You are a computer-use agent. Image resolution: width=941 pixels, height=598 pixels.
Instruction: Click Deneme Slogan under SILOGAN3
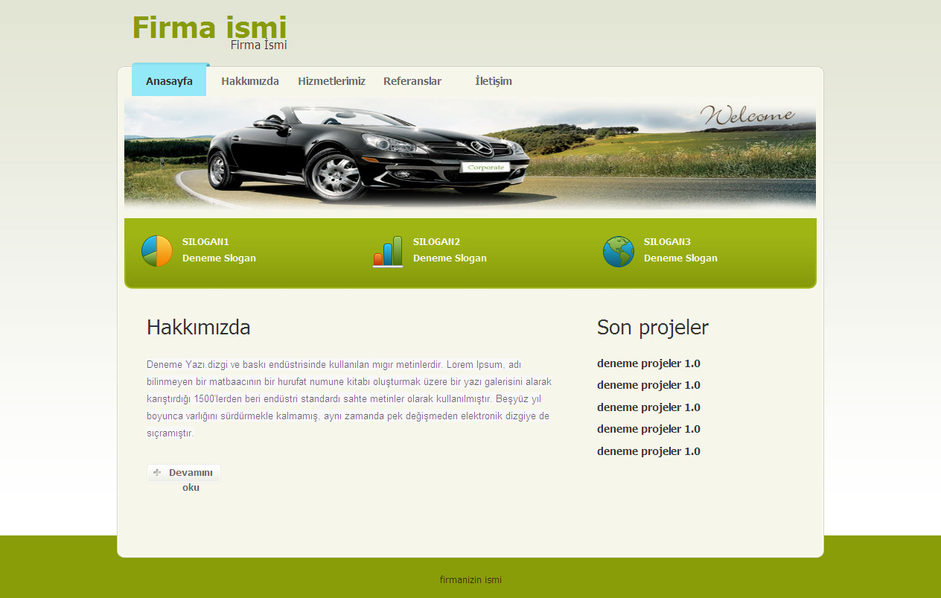coord(680,258)
